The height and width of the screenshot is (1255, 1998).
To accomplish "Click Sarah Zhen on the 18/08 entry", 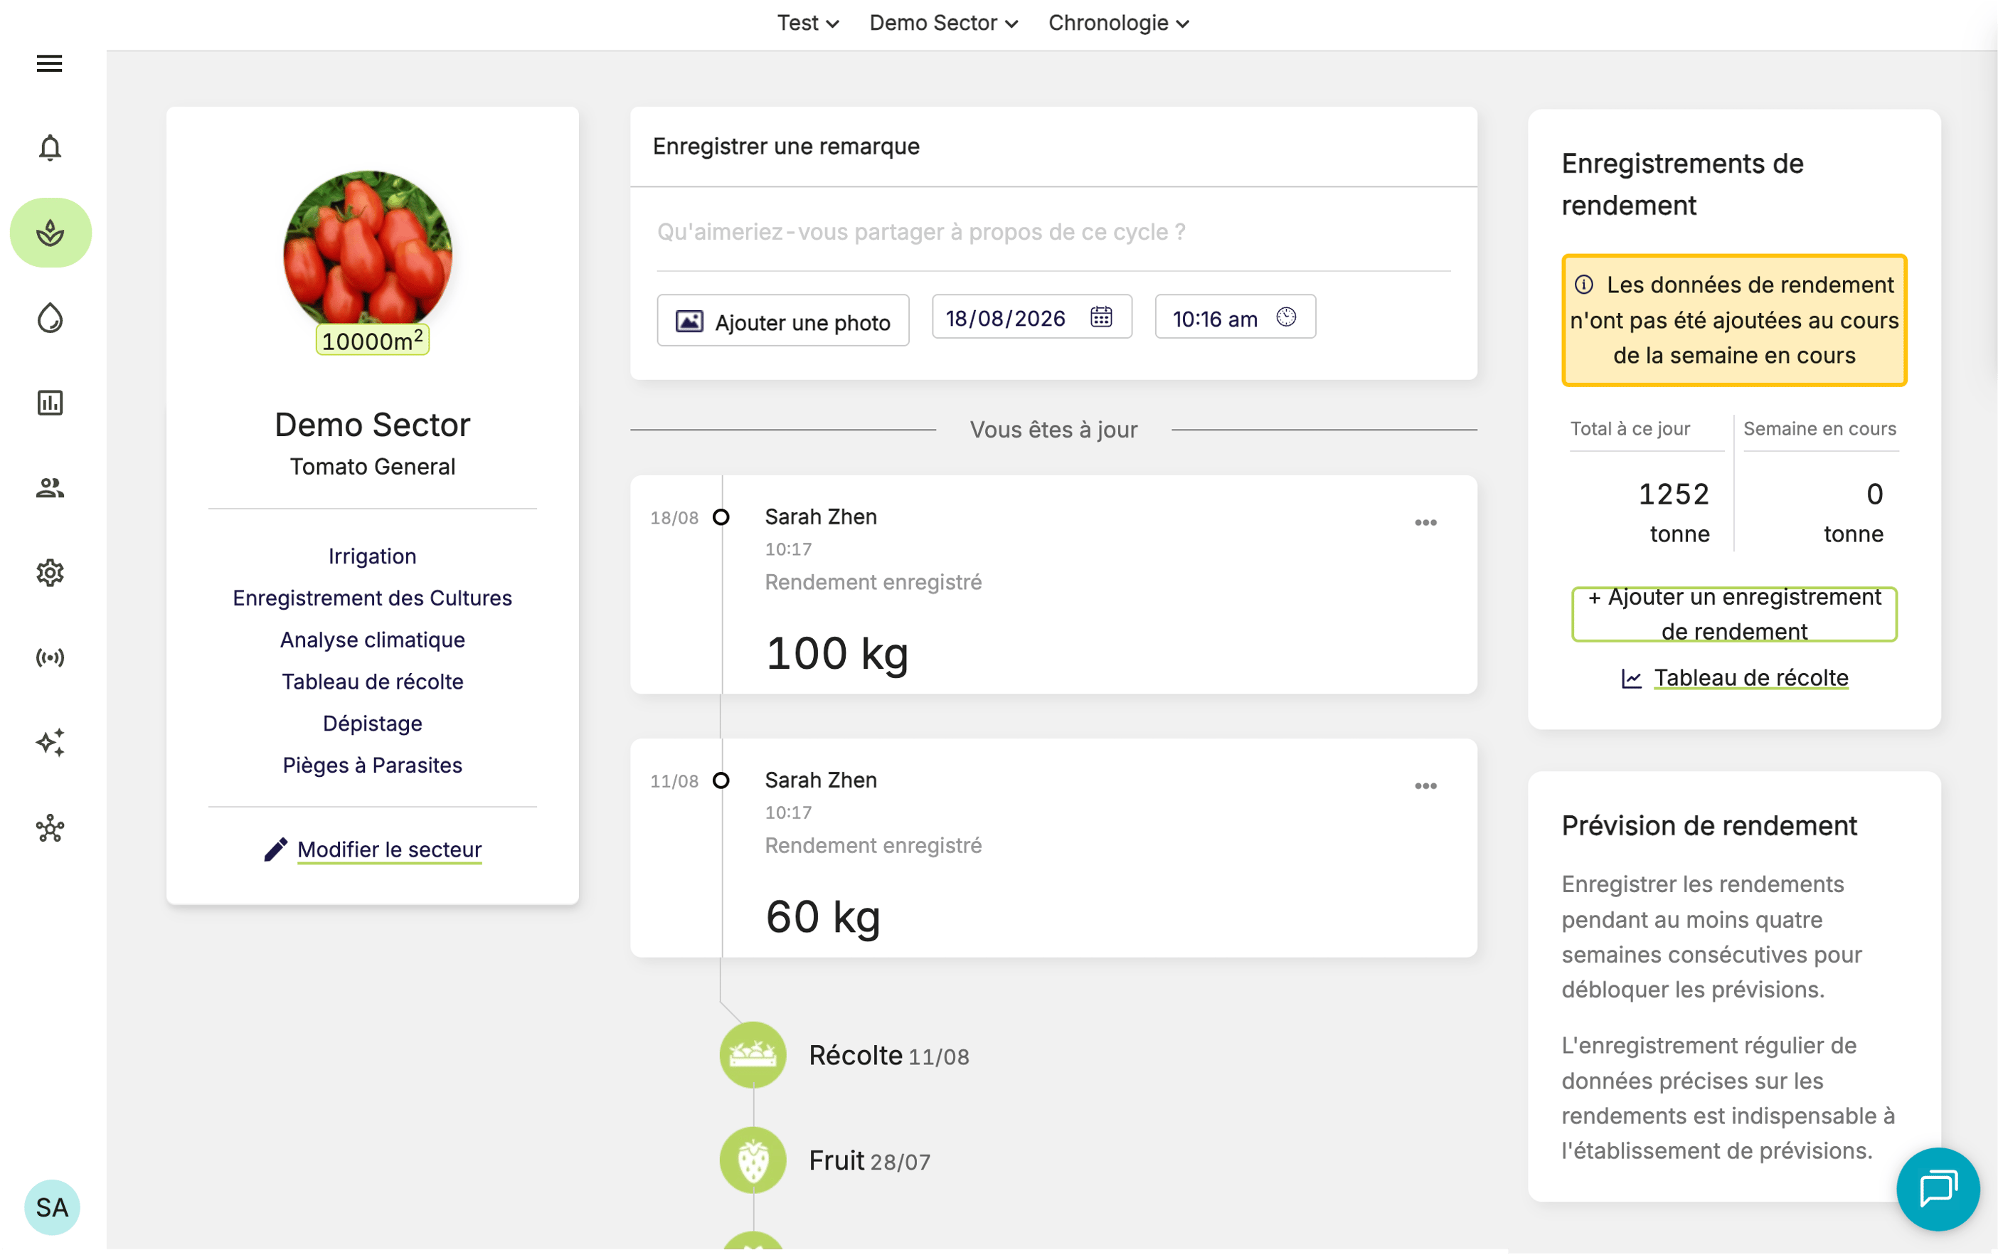I will 821,517.
